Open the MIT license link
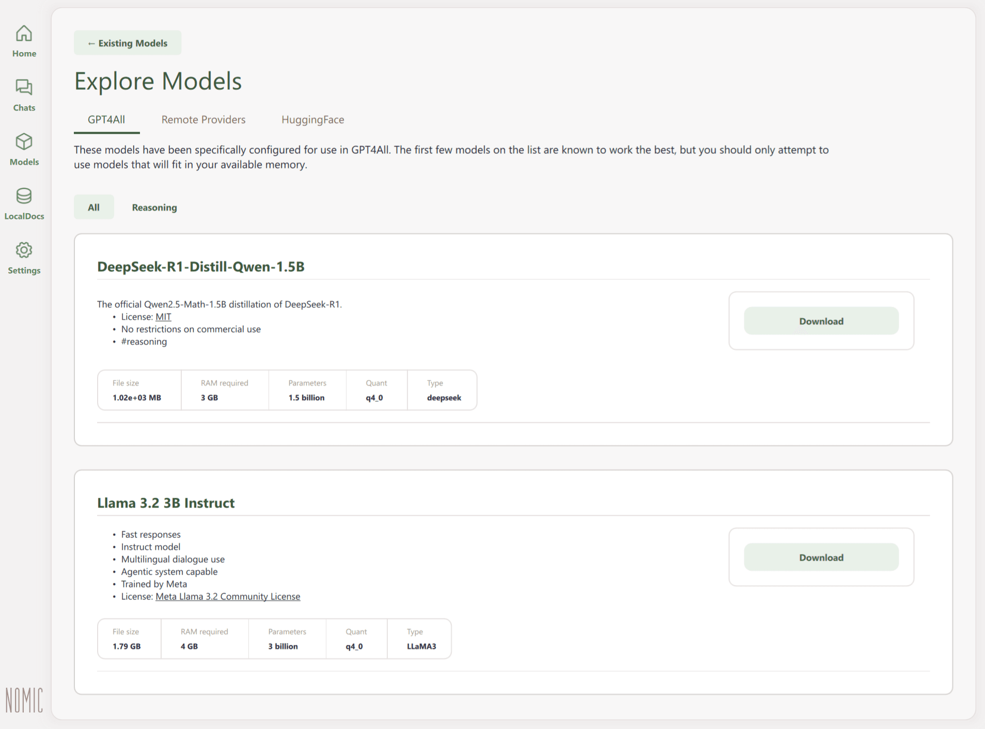985x729 pixels. click(x=163, y=317)
